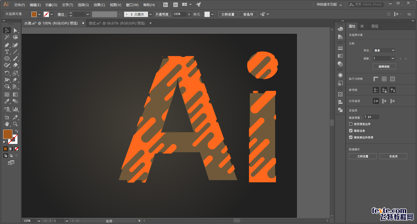The image size is (417, 224).
Task: Choose the Symbol Sprayer tool
Action: coord(7,109)
